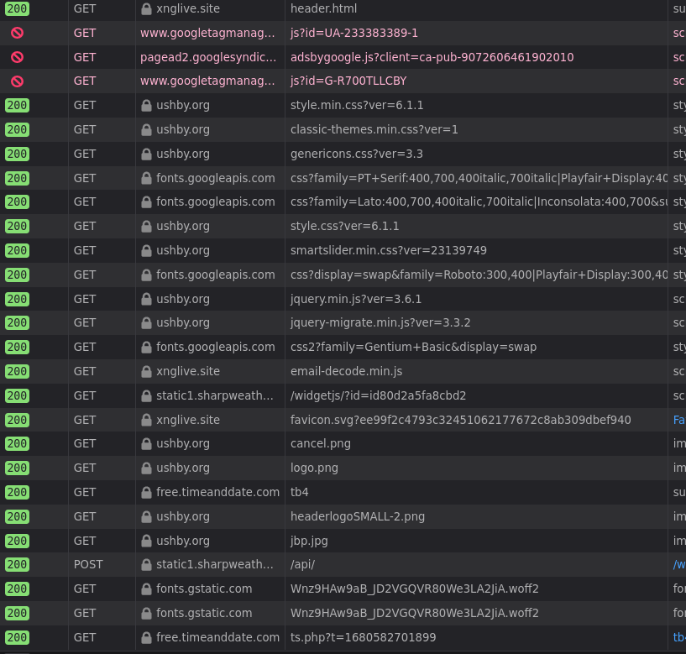Click the lock icon next to free.timeanddate.com tb4

pyautogui.click(x=146, y=492)
